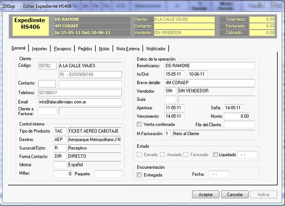Screen dimensions: 285x206
Task: Click the Contacto code field
Action: (x=47, y=84)
